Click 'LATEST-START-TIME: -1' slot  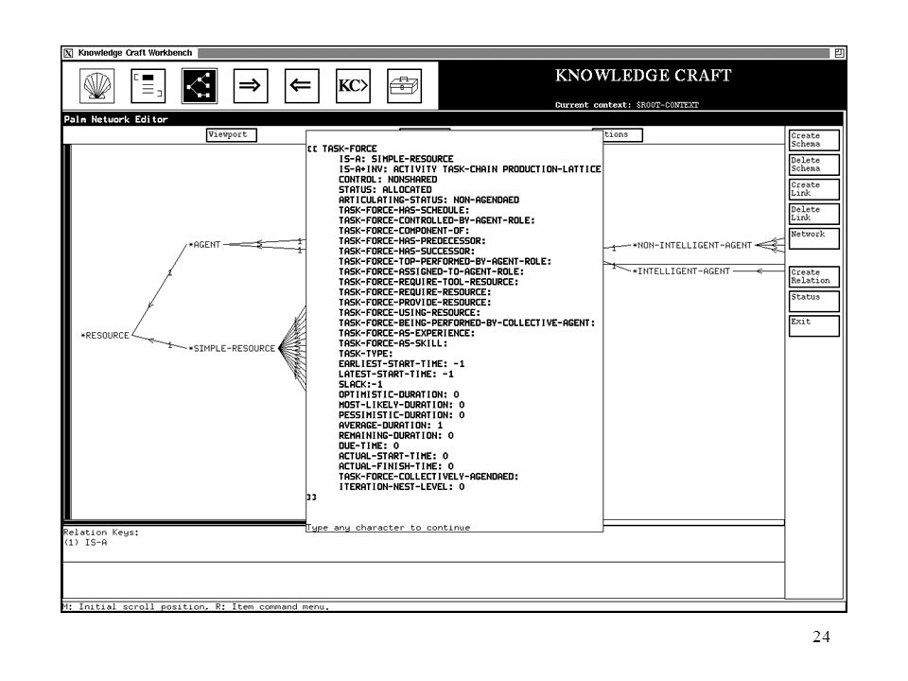[x=396, y=375]
